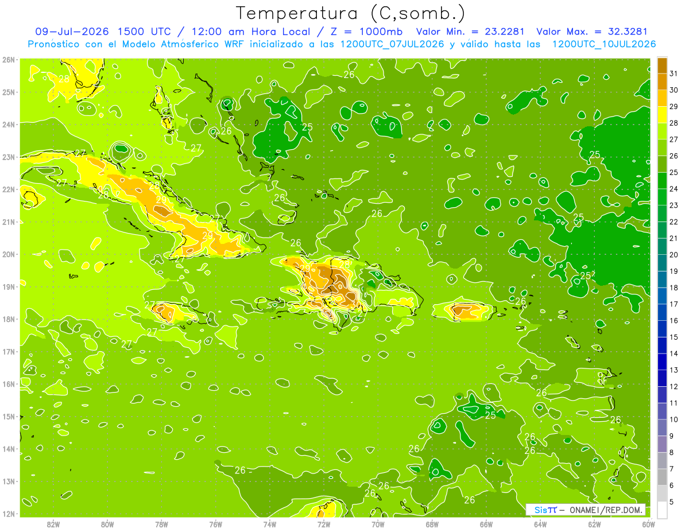This screenshot has height=532, width=689.
Task: Click the colorbar label "12"
Action: 674,386
